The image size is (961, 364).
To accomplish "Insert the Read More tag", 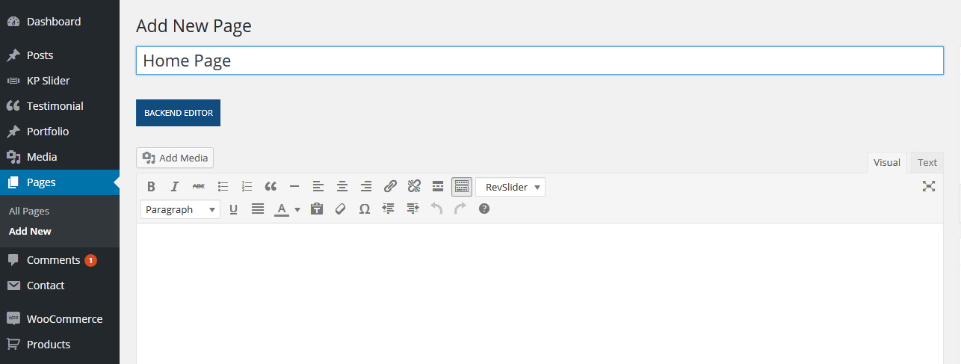I will (438, 187).
